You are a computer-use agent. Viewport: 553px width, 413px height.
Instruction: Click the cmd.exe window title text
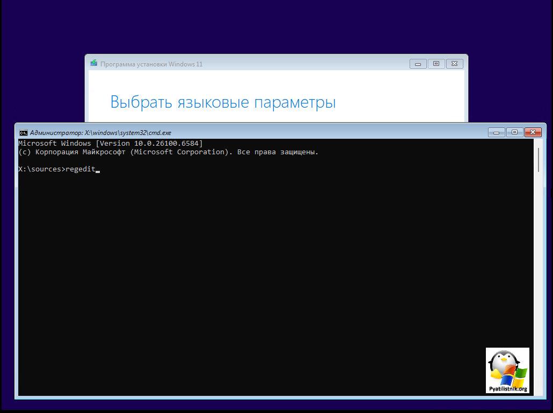coord(101,132)
